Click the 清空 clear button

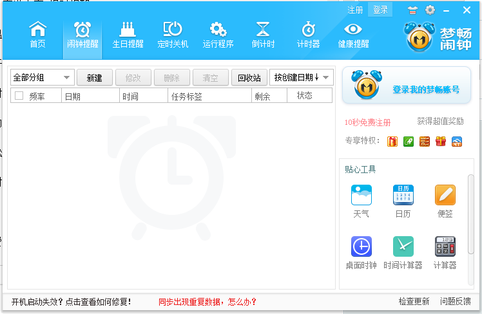pyautogui.click(x=210, y=78)
